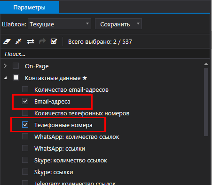Select Skype: количество ссылок text
212x185 pixels.
(x=71, y=161)
